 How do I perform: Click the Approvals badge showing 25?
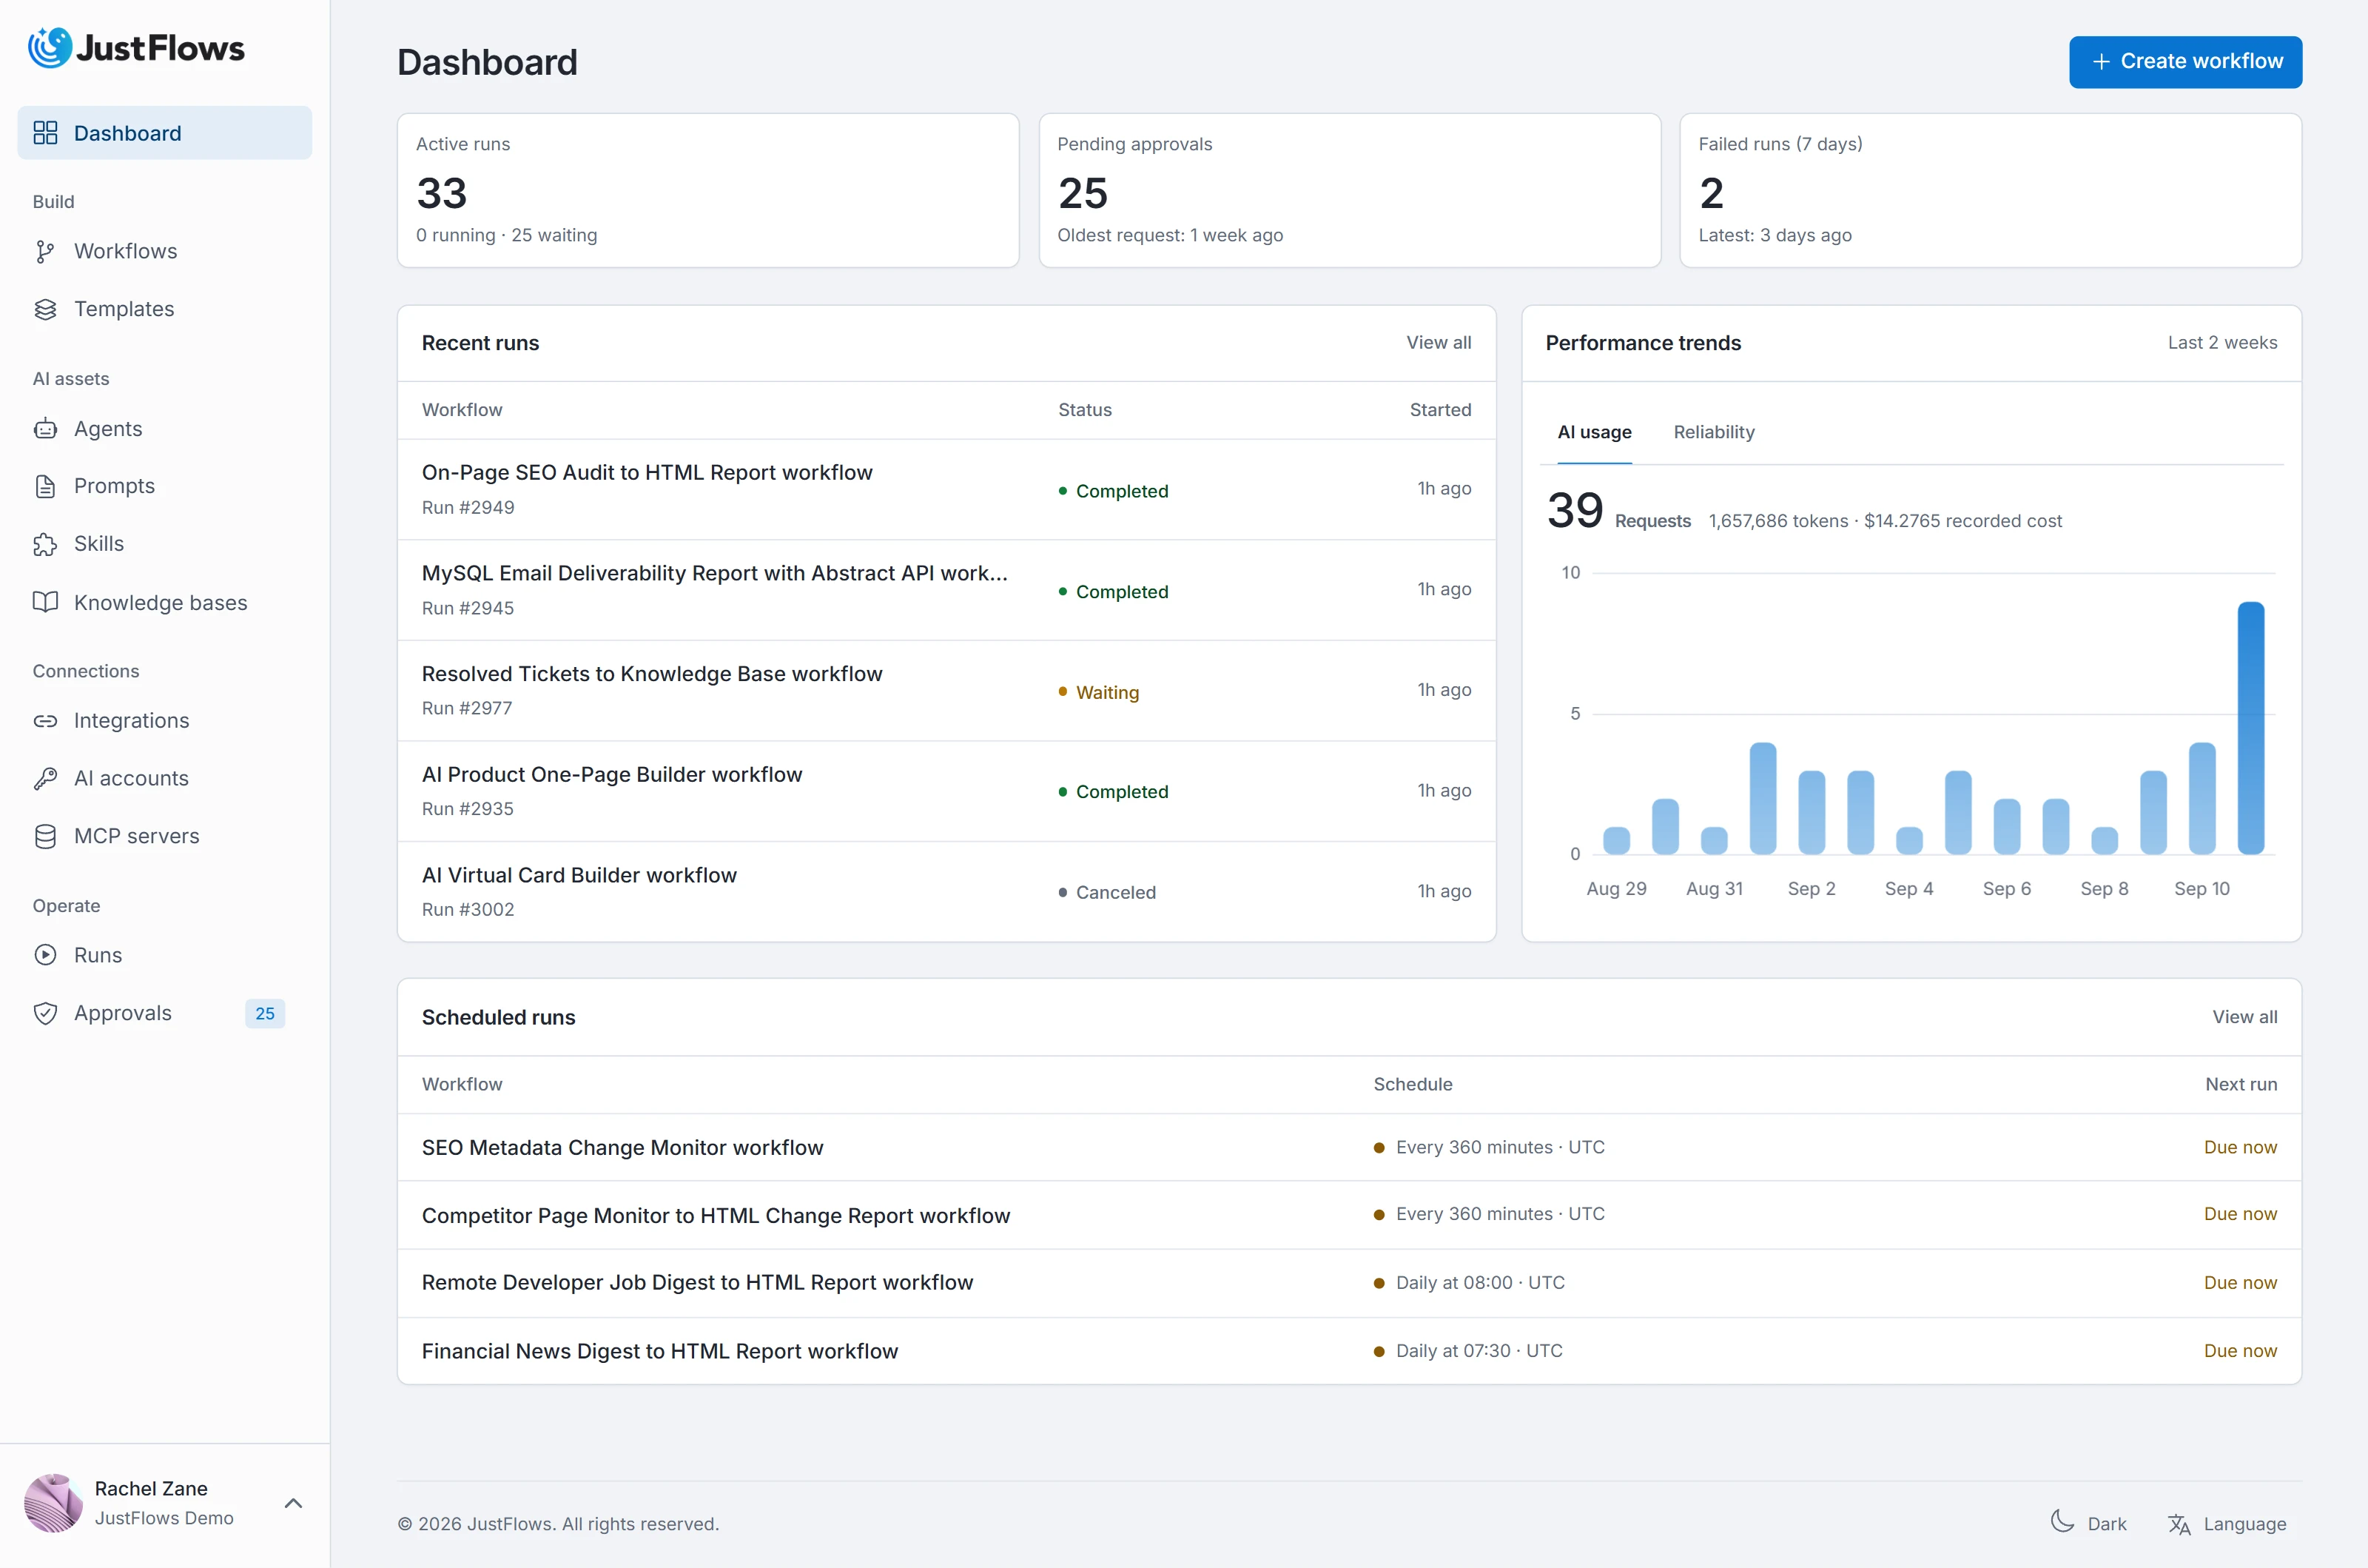(x=265, y=1013)
